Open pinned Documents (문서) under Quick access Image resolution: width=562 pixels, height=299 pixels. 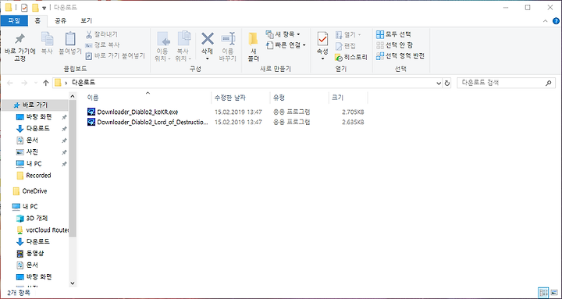pyautogui.click(x=32, y=141)
